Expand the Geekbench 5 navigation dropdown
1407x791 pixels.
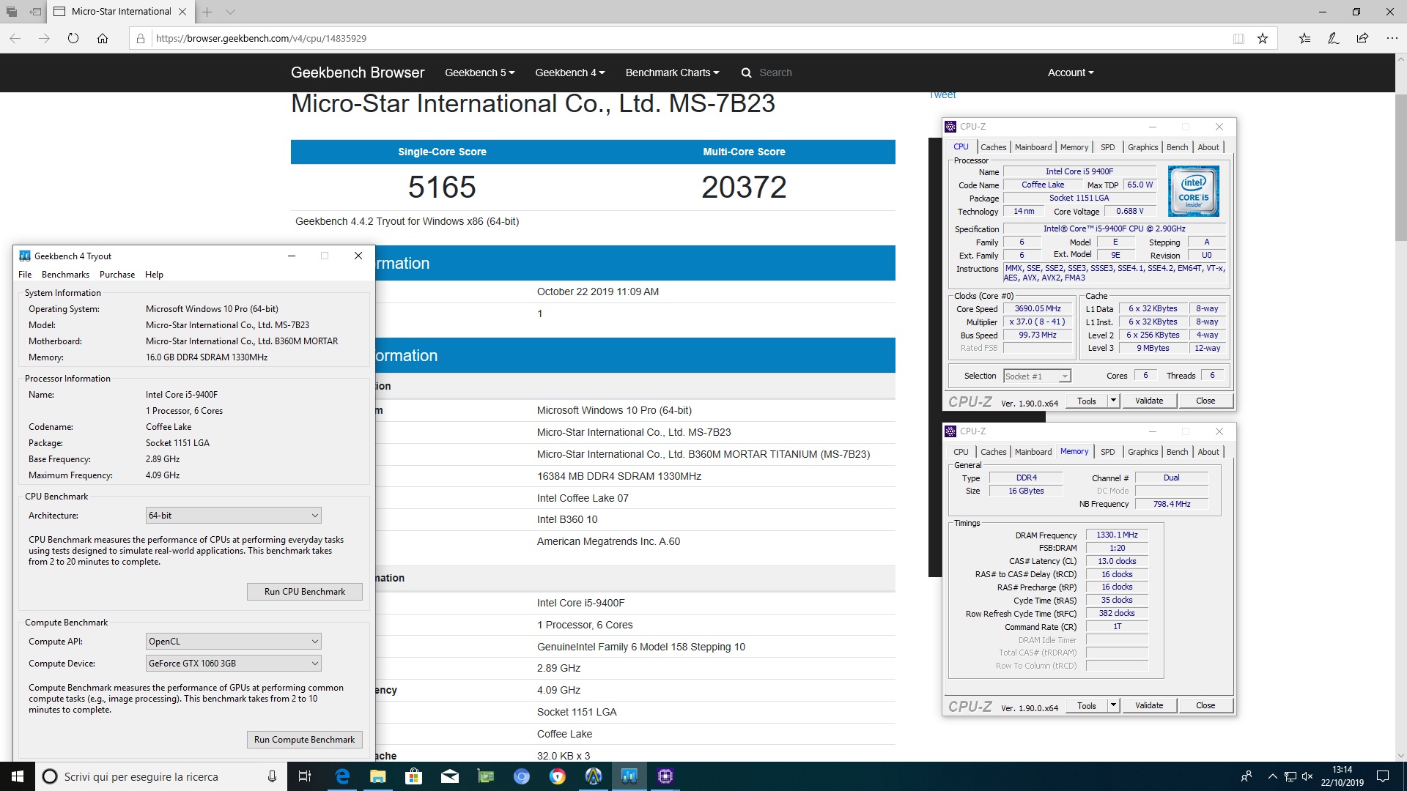pos(479,73)
